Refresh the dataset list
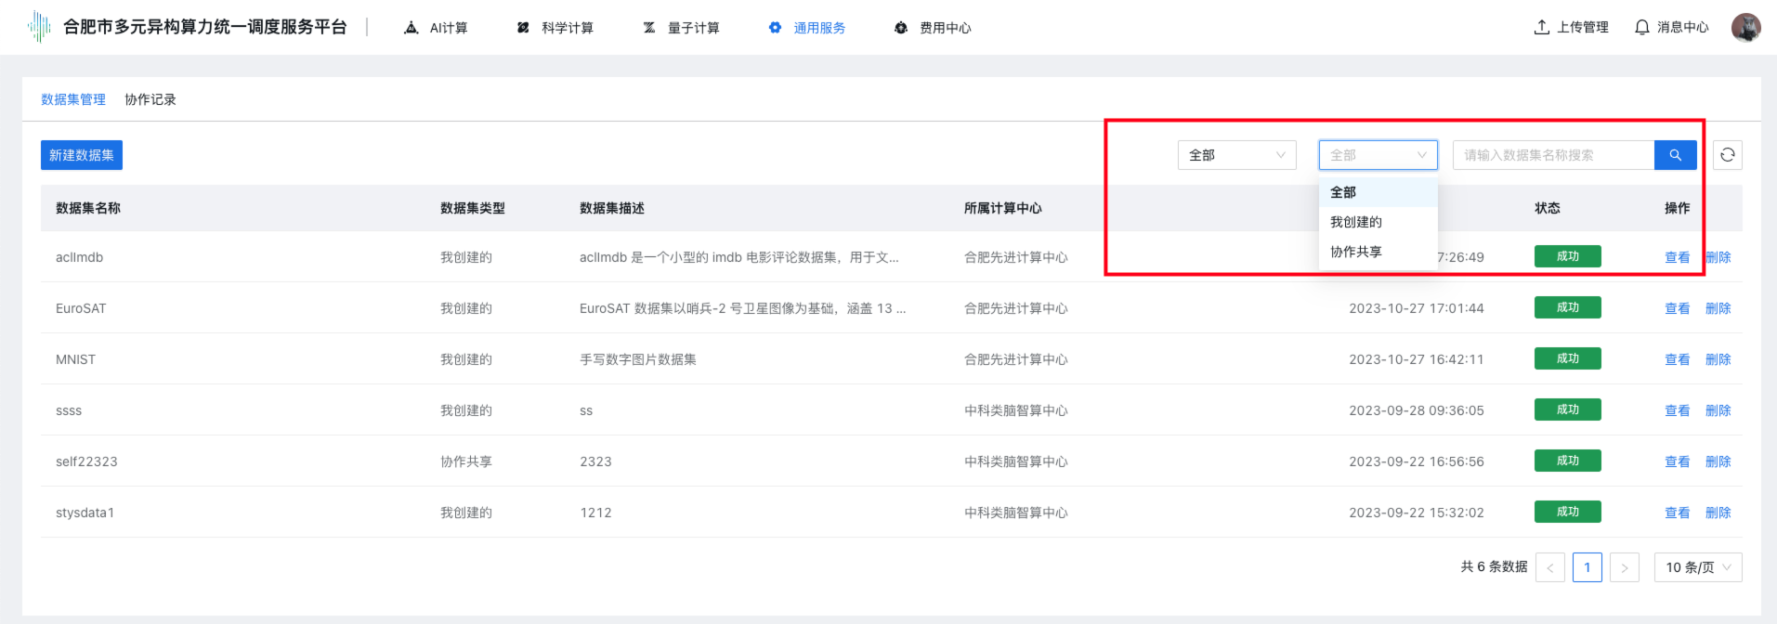Screen dimensions: 1777x624 tap(1727, 155)
